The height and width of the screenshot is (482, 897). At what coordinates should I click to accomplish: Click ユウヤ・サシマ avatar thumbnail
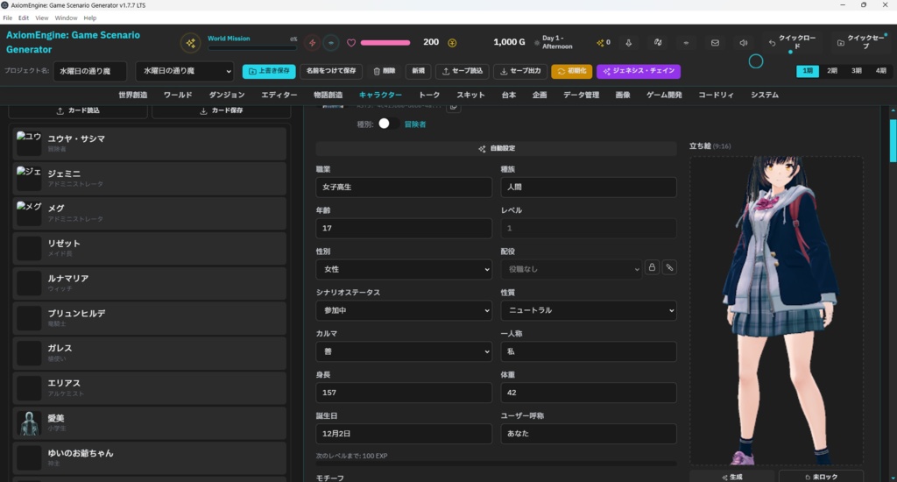coord(29,143)
